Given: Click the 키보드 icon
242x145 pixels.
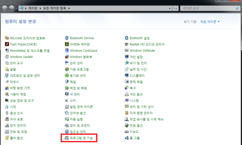Looking at the screenshot, I should pos(126,132).
